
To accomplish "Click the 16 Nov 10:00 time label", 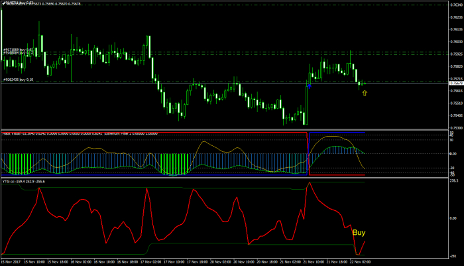I will (x=104, y=262).
